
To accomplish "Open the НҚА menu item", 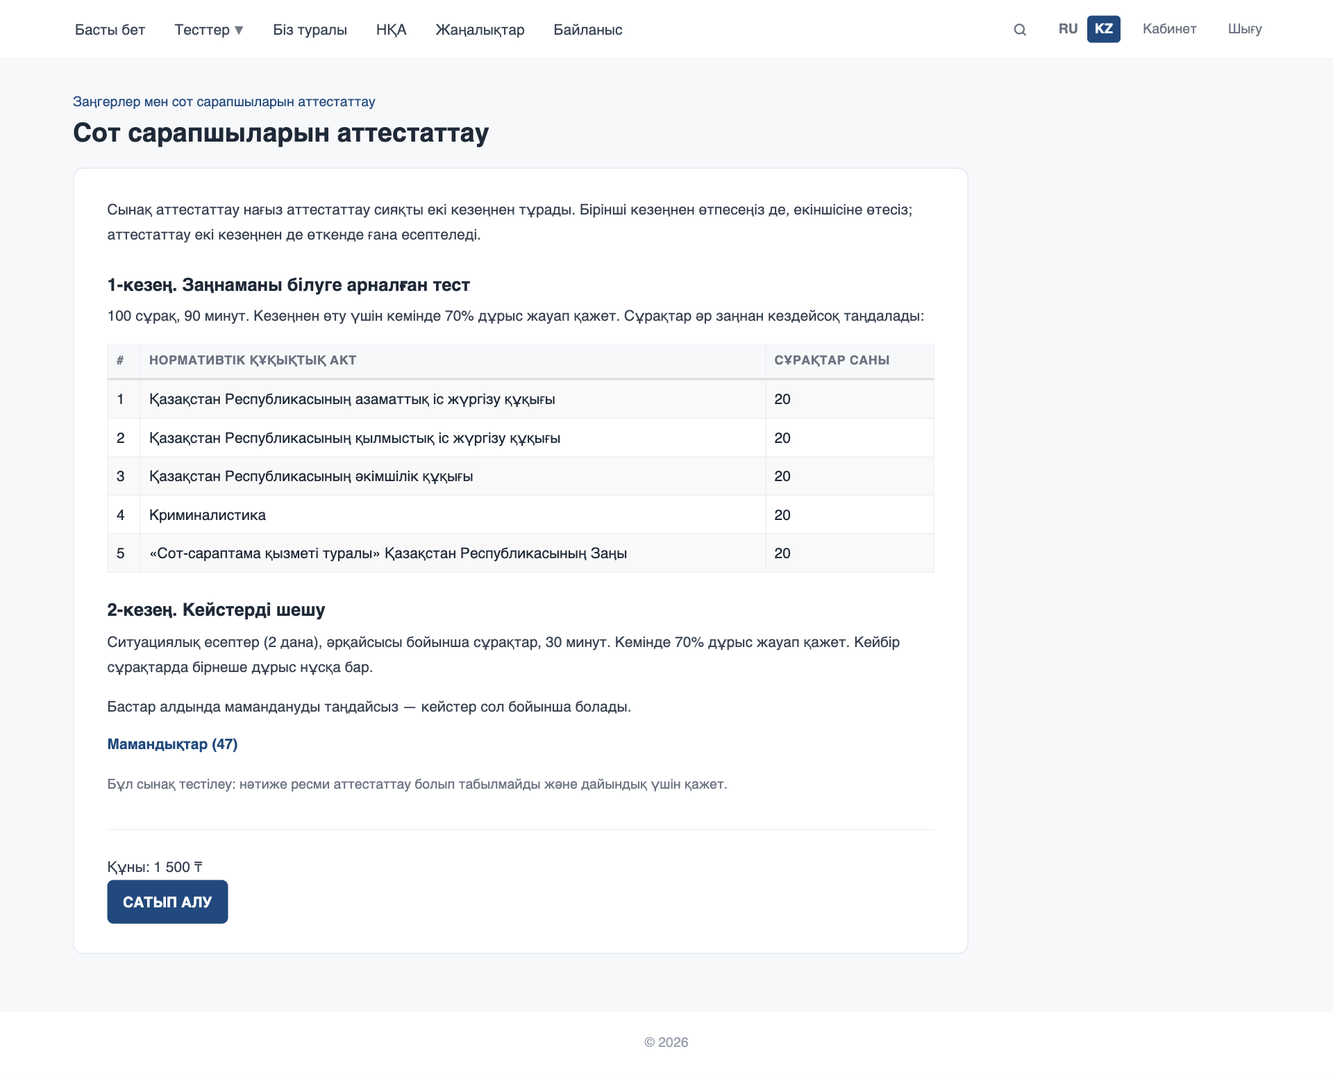I will tap(391, 30).
